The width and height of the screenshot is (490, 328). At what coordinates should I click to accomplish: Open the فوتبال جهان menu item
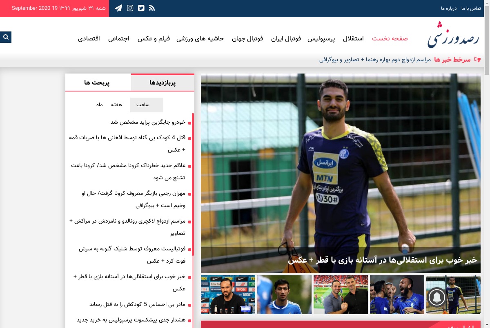point(247,38)
